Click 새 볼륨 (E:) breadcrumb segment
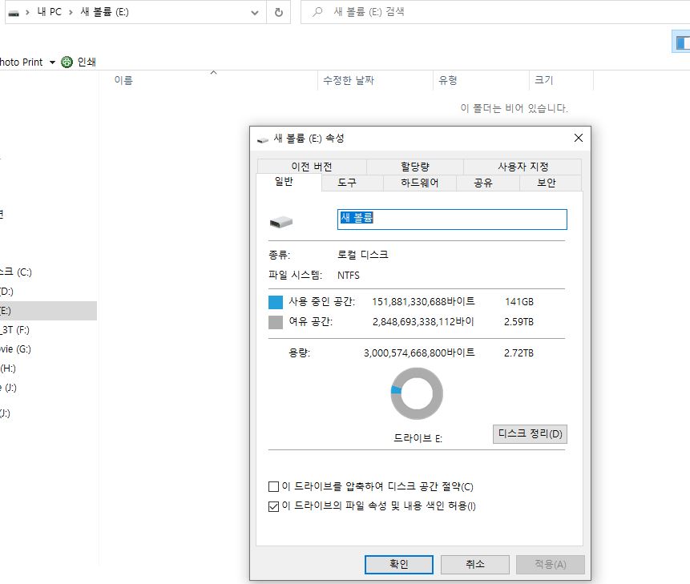 click(105, 12)
